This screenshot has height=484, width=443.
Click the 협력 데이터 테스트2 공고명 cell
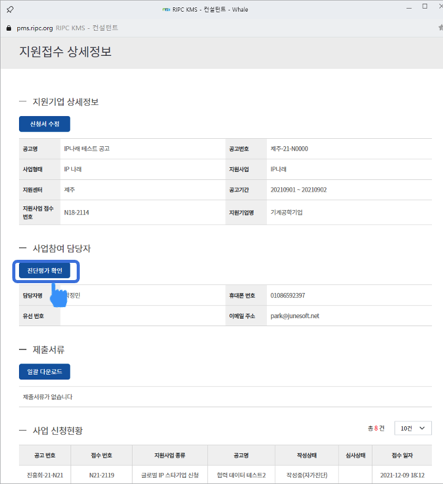pos(241,475)
